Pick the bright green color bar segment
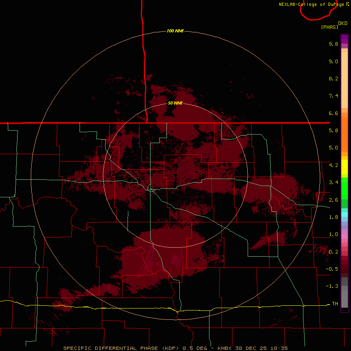This screenshot has height=351, width=351. coord(344,188)
